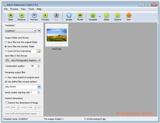
Task: Open the Undefine templates combo box
Action: (21, 31)
